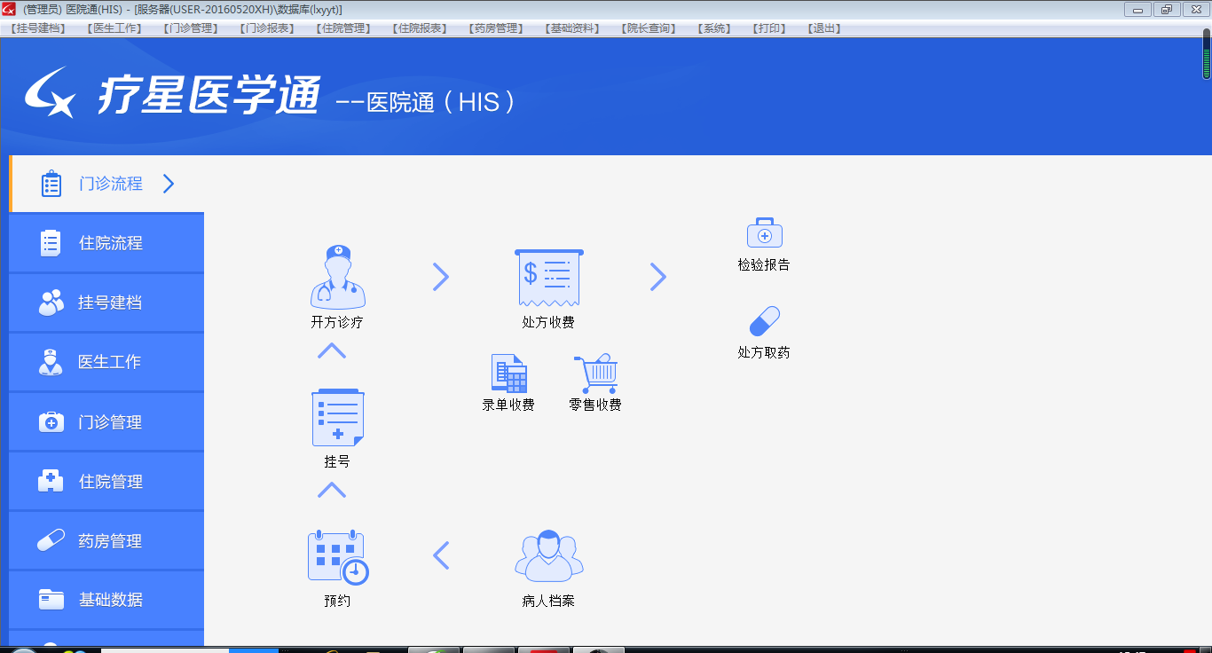Open the 【挂号建档】 menu

pos(39,28)
